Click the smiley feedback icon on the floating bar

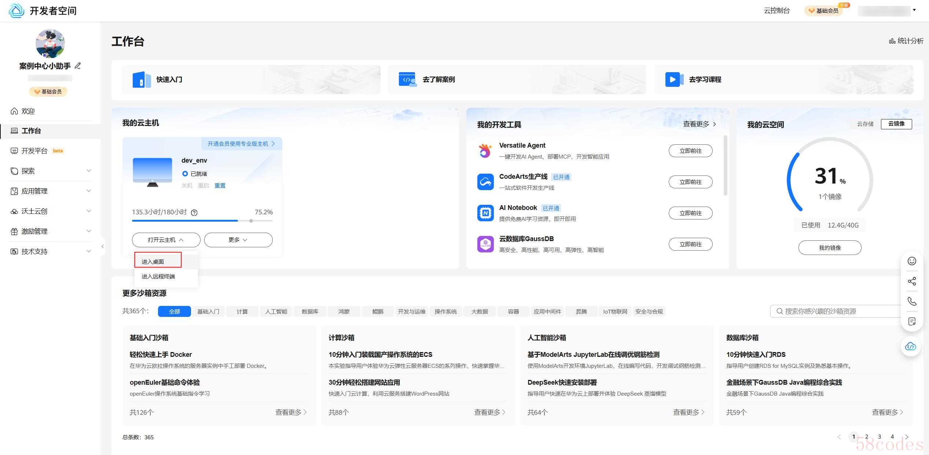[912, 261]
